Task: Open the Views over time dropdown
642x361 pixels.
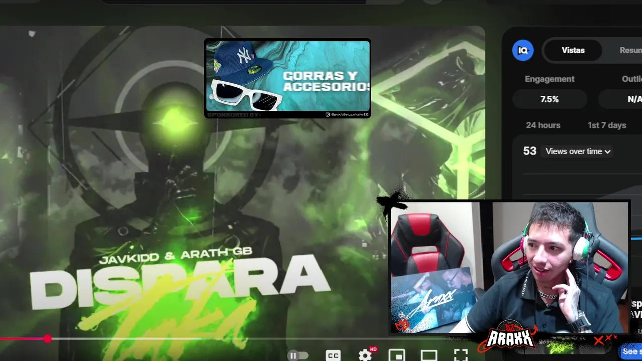Action: (x=578, y=151)
